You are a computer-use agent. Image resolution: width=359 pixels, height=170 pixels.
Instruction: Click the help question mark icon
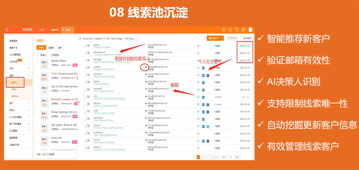point(237,30)
